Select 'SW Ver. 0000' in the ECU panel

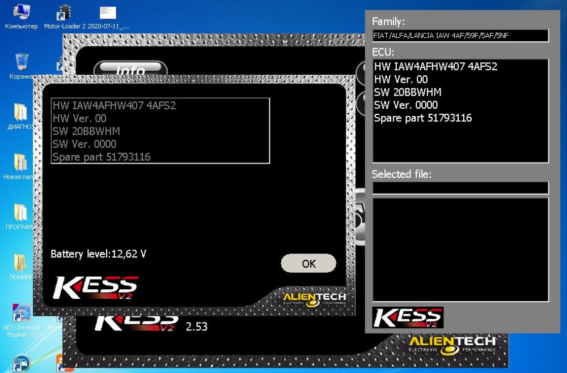coord(406,105)
